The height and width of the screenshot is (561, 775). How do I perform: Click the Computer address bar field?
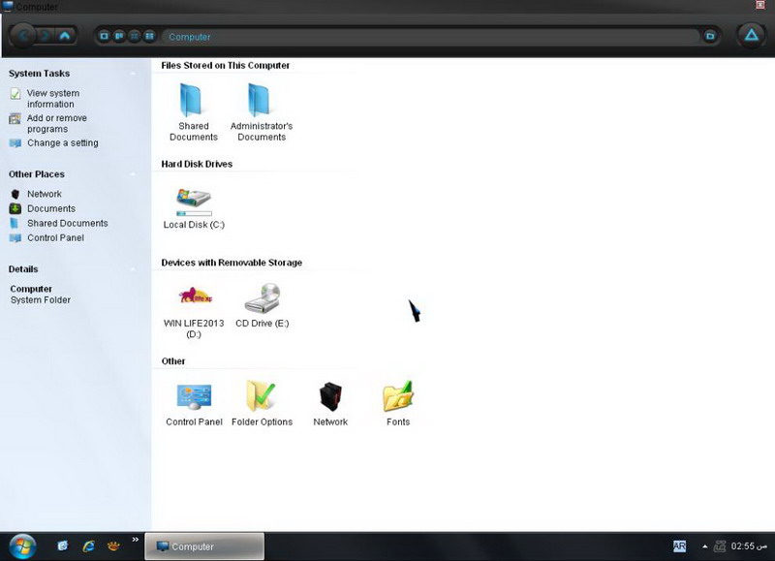(x=430, y=37)
